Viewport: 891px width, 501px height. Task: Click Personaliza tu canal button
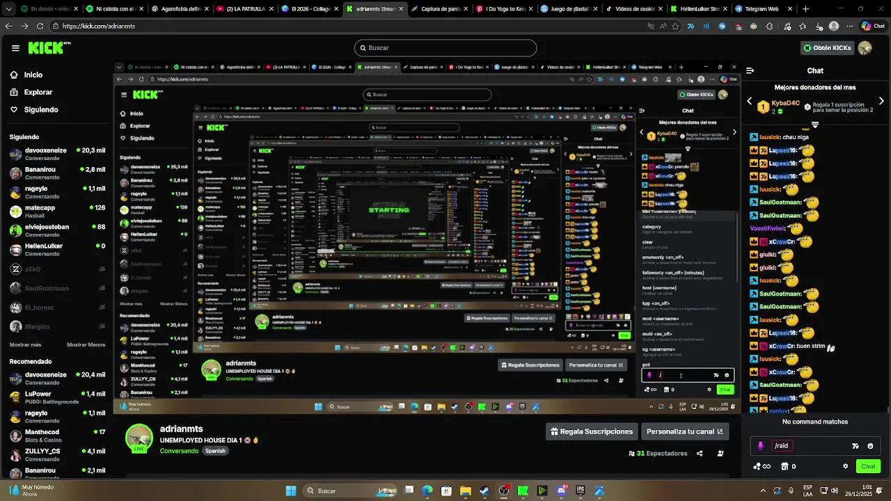pos(684,431)
